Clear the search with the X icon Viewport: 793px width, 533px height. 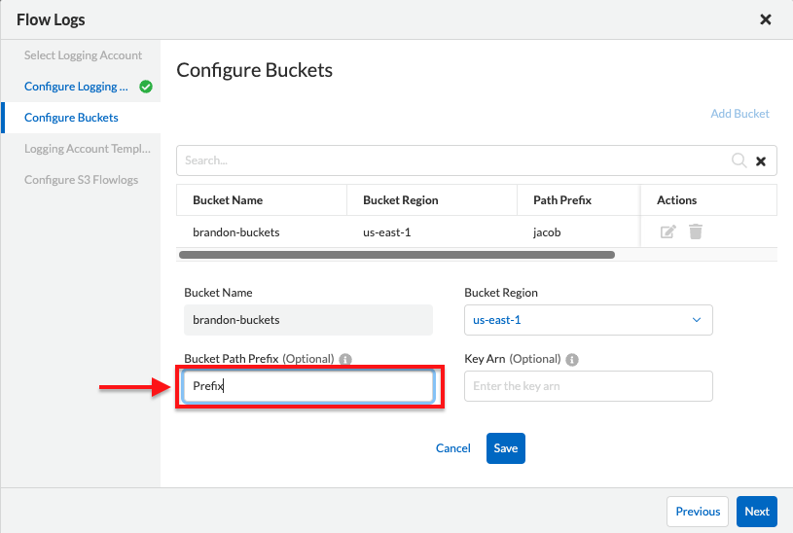761,161
